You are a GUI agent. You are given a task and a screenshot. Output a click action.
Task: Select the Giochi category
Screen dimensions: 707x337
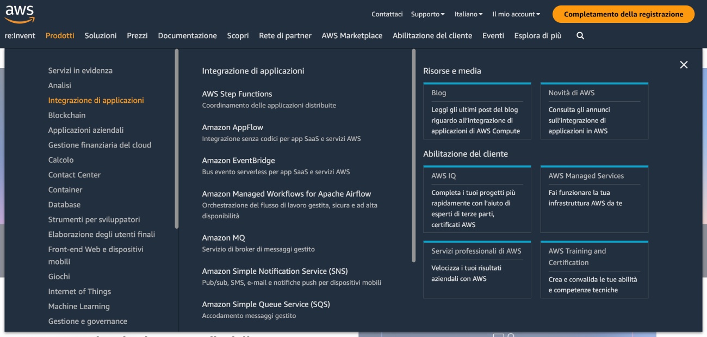pos(59,277)
